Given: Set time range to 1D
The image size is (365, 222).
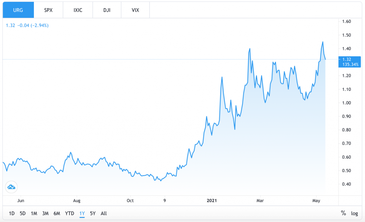Looking at the screenshot, I should tap(11, 213).
